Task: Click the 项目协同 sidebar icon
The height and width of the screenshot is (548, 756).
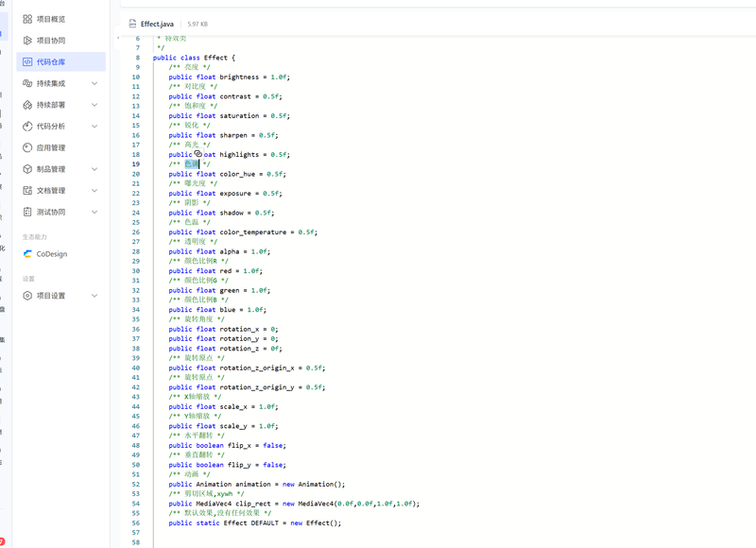Action: pyautogui.click(x=27, y=41)
